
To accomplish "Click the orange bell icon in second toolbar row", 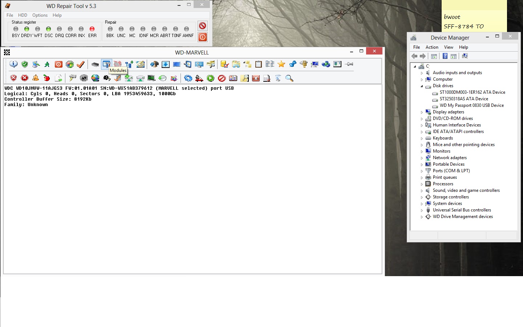I will [x=36, y=78].
